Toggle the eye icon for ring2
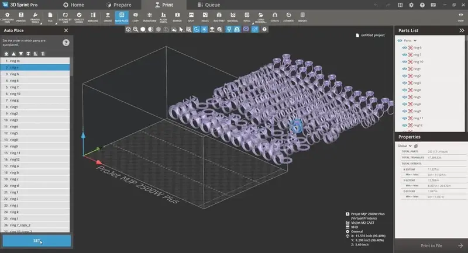This screenshot has width=468, height=253. tap(404, 76)
